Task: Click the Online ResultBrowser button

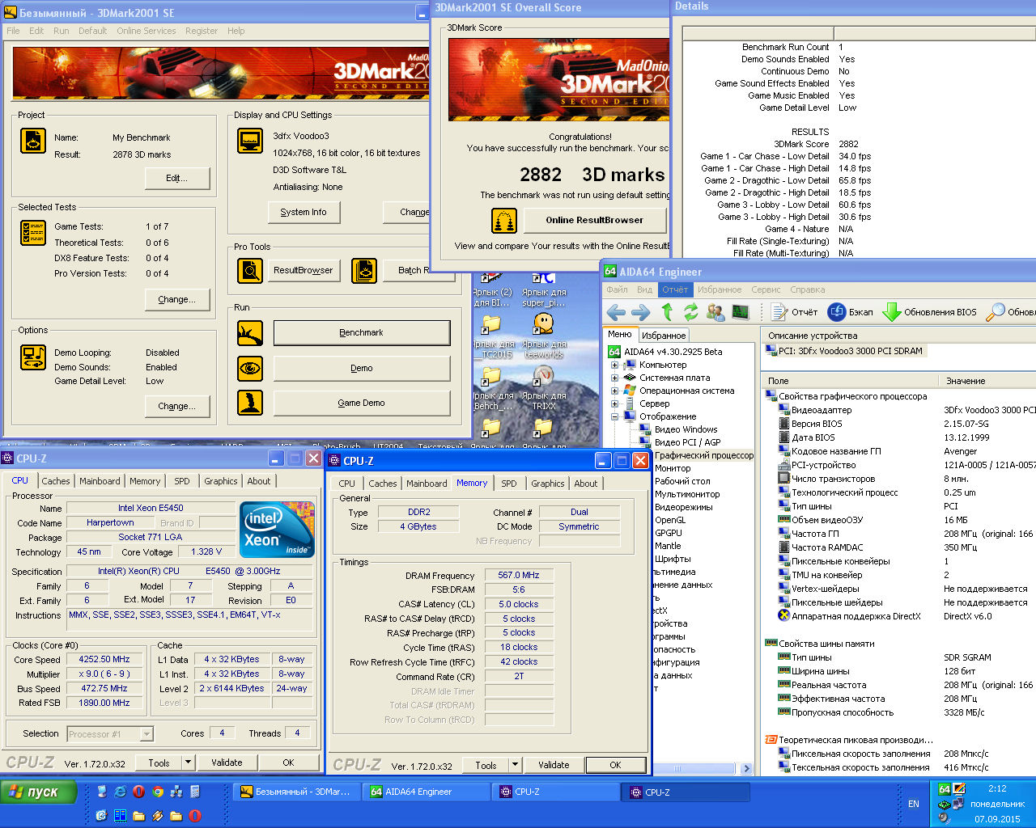Action: click(x=595, y=220)
